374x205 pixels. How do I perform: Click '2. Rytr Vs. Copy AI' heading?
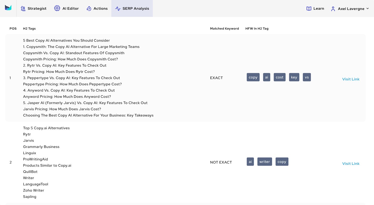pos(65,65)
